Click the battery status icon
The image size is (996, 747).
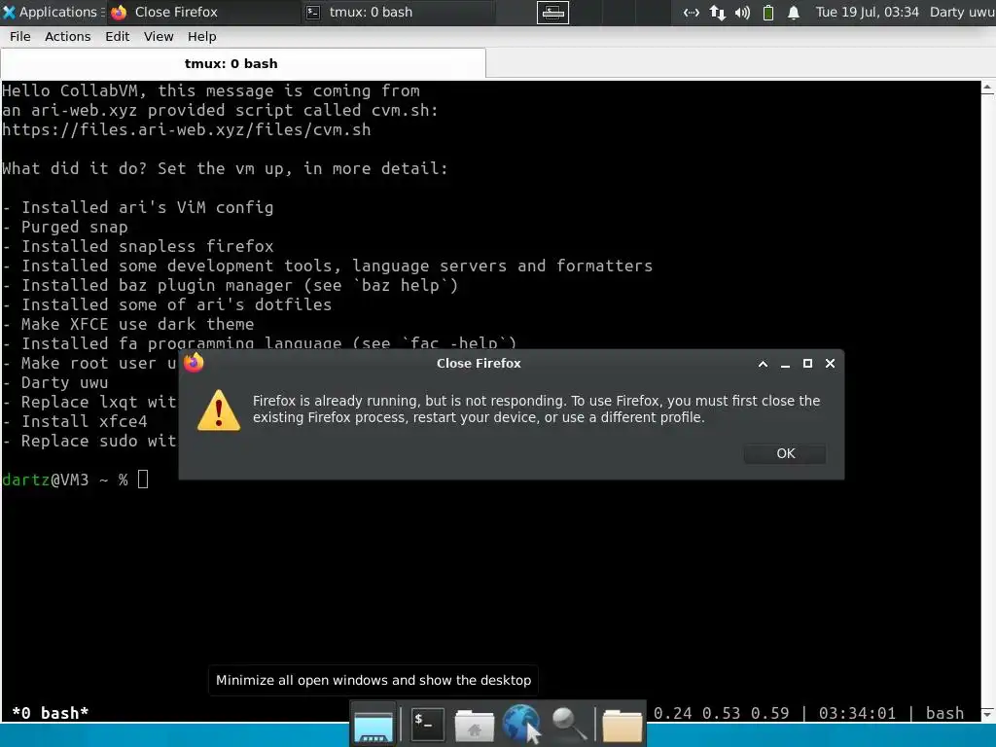coord(768,13)
